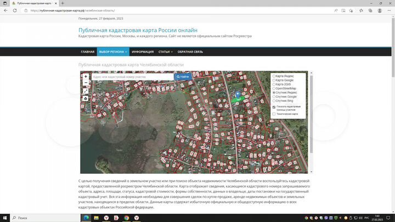Toggle cadastral parcel boundaries checkbox
This screenshot has width=395, height=222.
point(274,107)
